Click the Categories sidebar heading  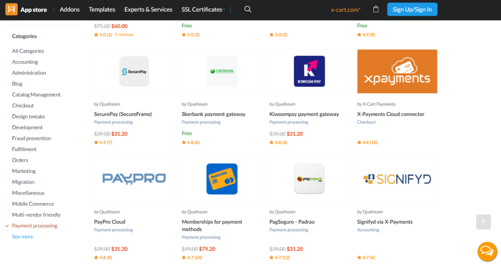24,36
